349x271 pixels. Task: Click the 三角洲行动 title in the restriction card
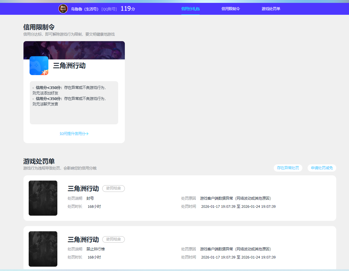coord(69,66)
